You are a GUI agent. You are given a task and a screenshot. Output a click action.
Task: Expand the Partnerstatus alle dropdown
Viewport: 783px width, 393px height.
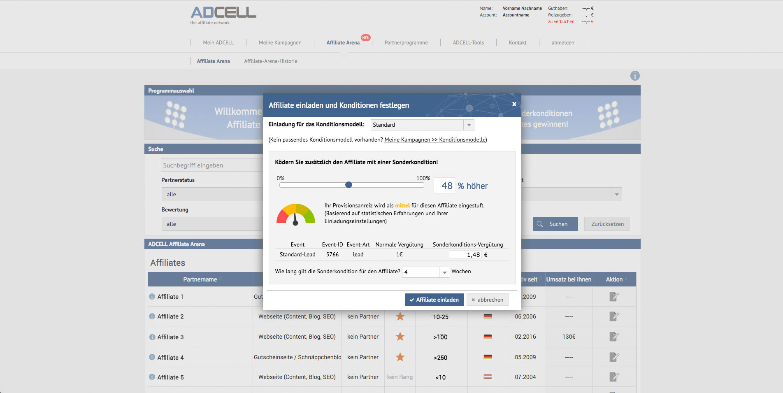click(x=212, y=194)
